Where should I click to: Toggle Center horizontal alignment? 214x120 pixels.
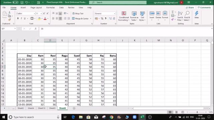57,19
